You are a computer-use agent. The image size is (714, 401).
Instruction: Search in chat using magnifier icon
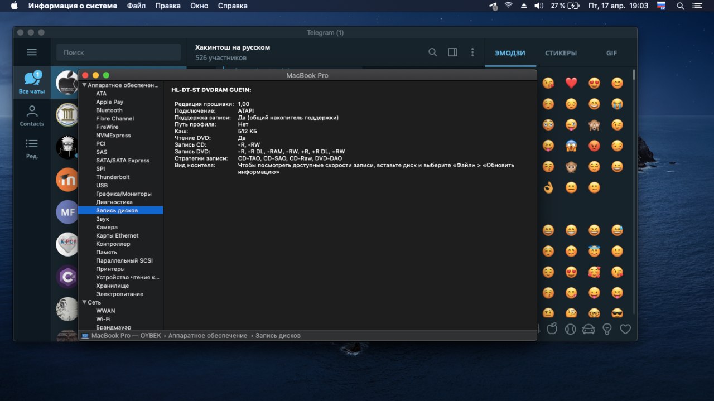coord(433,52)
